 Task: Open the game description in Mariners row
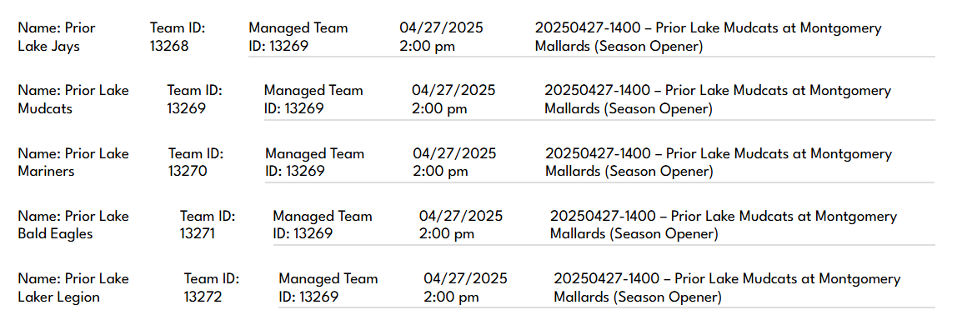[719, 162]
